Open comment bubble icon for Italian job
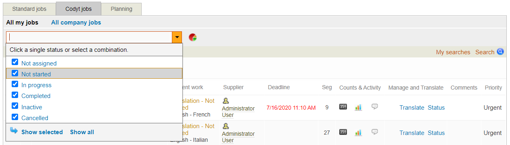Image resolution: width=510 pixels, height=145 pixels. pos(375,132)
